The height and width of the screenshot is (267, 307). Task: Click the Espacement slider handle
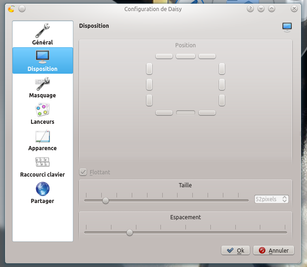tap(129, 232)
